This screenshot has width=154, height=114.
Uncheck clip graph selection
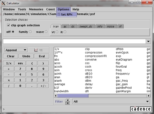pos(8,25)
